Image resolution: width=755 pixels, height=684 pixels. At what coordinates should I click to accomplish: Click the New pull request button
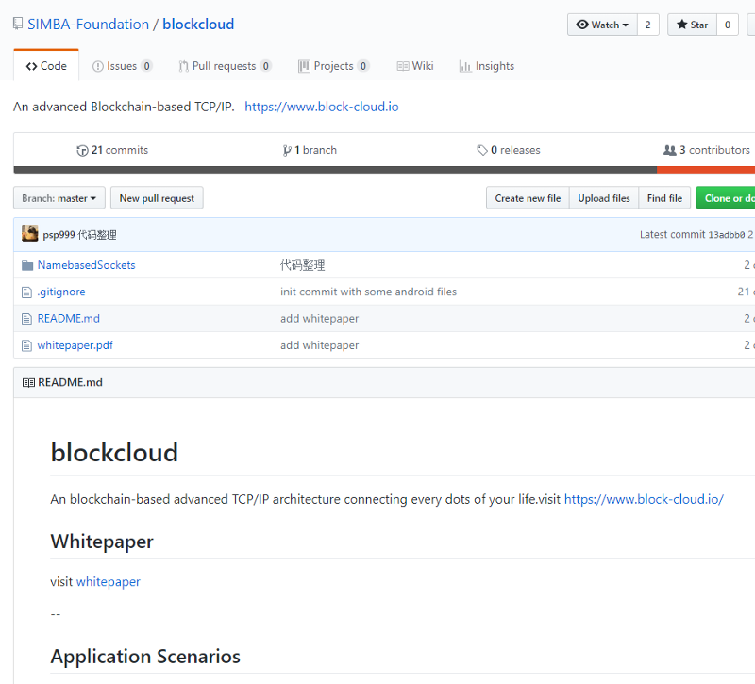pyautogui.click(x=157, y=198)
